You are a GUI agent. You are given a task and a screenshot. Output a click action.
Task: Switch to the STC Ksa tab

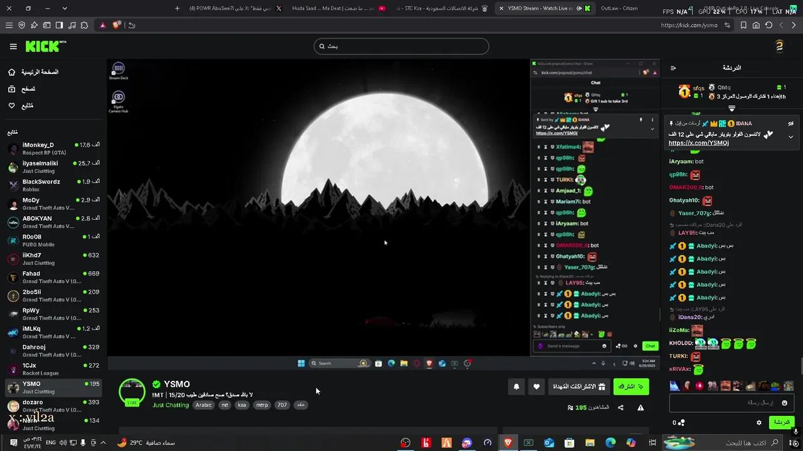[441, 8]
